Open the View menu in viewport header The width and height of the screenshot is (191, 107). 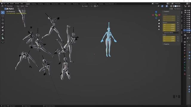tap(18, 6)
